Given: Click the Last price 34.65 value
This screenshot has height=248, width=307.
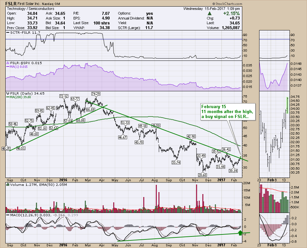Looking at the screenshot, I should [x=235, y=23].
